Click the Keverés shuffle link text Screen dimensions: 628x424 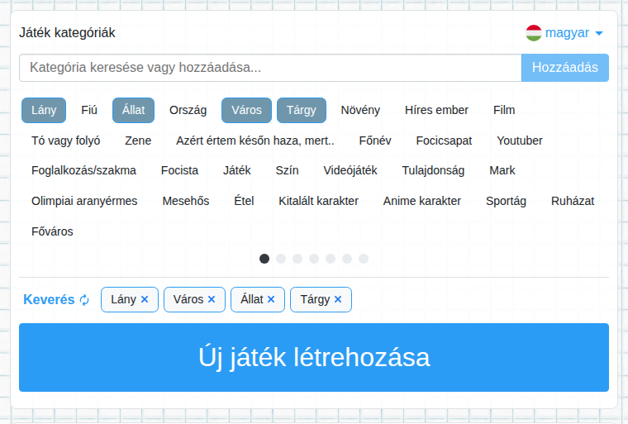point(49,300)
